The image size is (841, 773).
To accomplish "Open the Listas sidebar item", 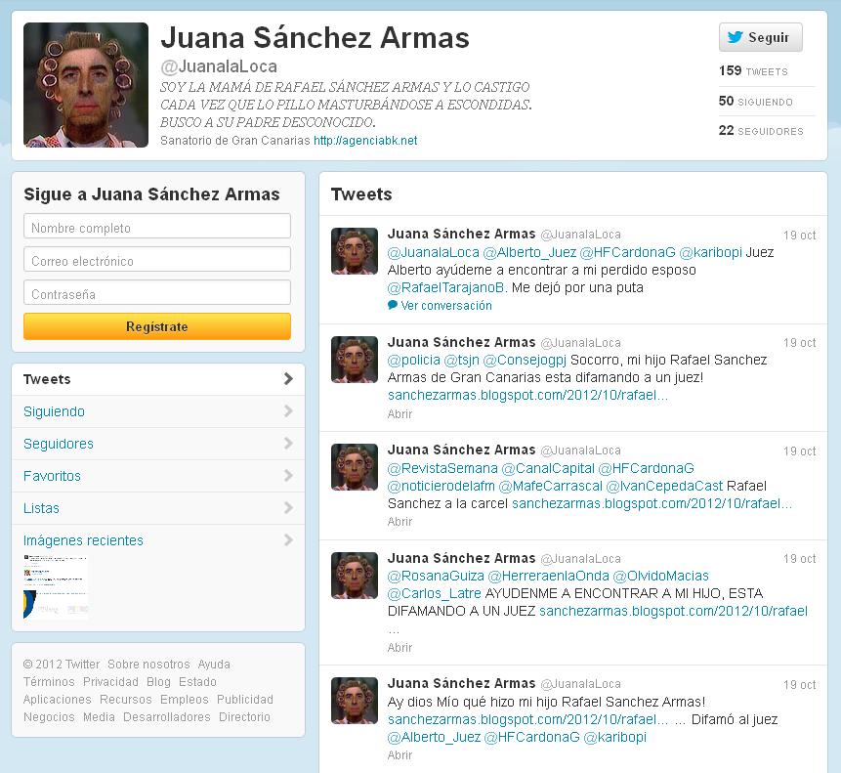I will coord(158,508).
